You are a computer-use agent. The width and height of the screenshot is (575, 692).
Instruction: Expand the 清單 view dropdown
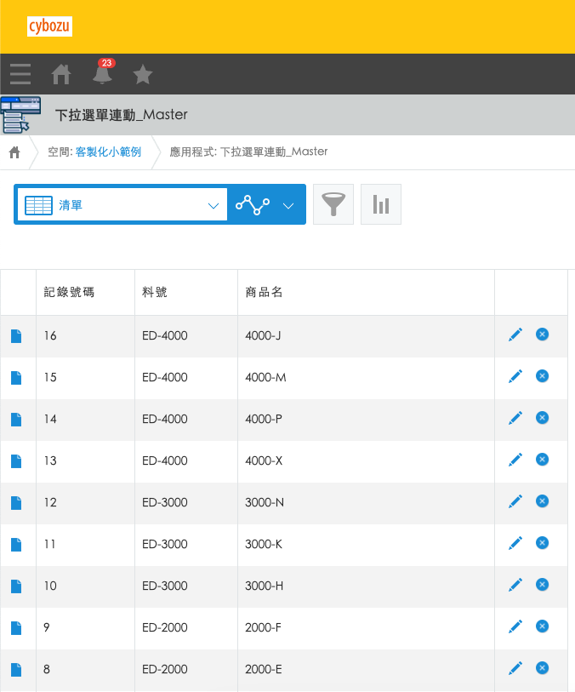[122, 205]
